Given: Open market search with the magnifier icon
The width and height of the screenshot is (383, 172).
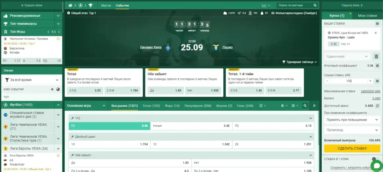Looking at the screenshot, I should click(x=305, y=106).
